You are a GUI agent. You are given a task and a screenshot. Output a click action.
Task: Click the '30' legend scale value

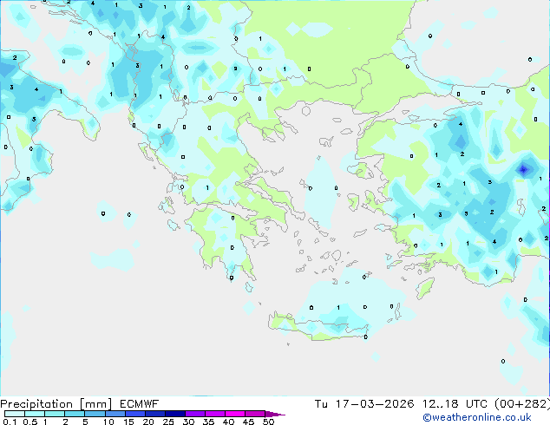pos(188,422)
